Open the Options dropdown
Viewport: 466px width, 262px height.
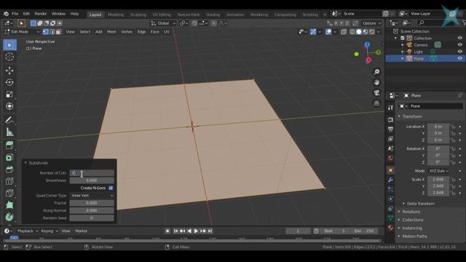[x=371, y=23]
